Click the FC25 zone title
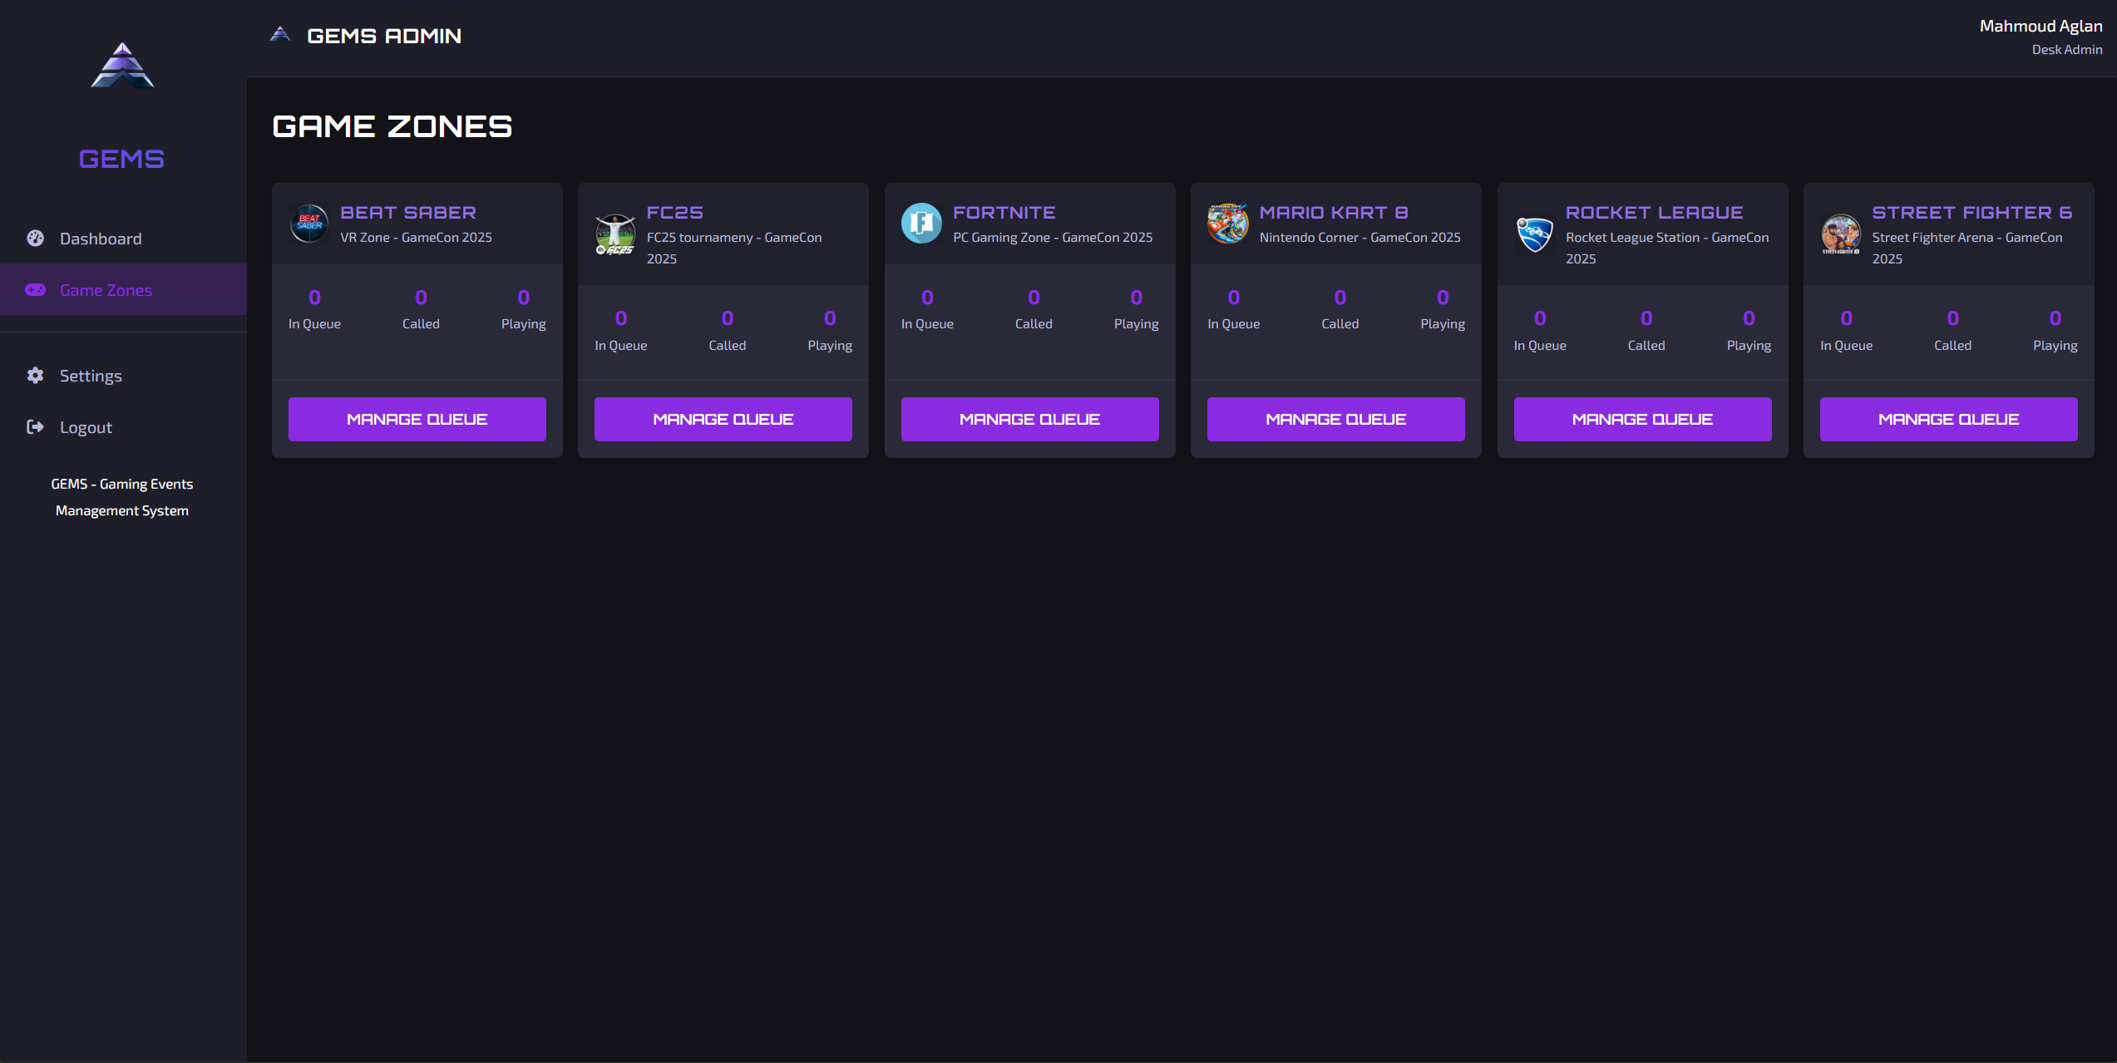This screenshot has width=2117, height=1063. coord(674,213)
